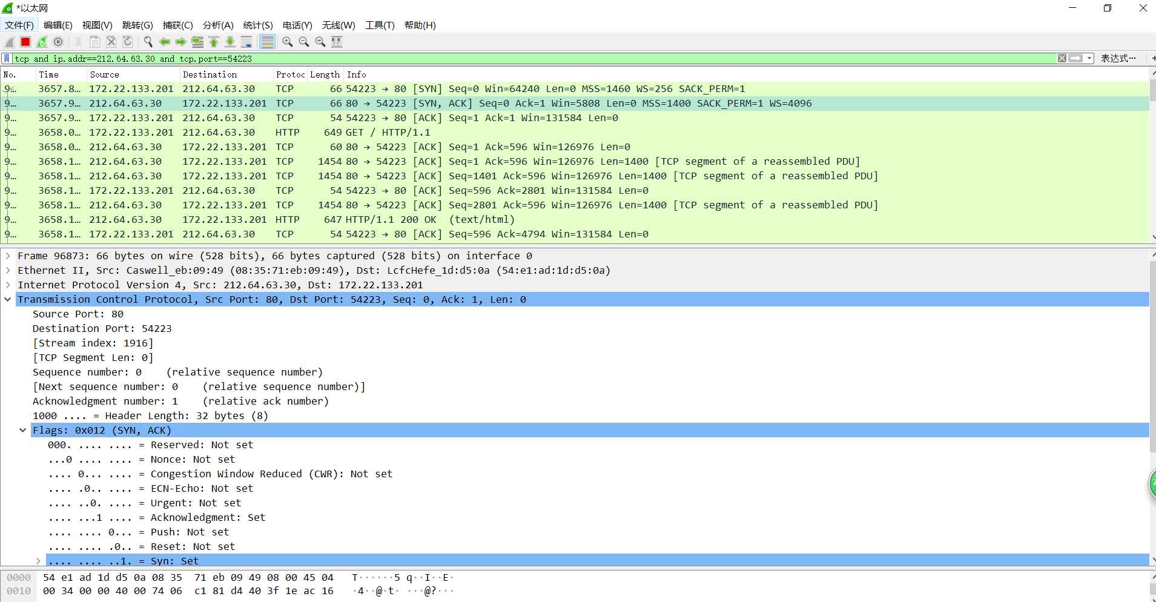
Task: Select the HTTP/1.1 200 OK packet
Action: point(574,219)
